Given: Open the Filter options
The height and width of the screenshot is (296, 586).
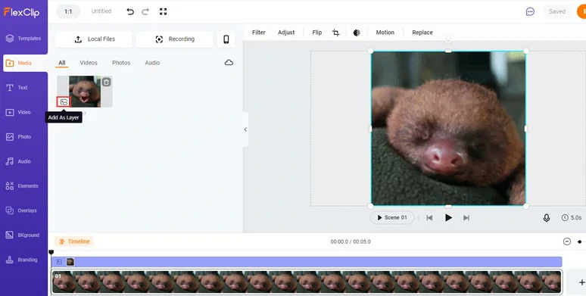Looking at the screenshot, I should 259,33.
